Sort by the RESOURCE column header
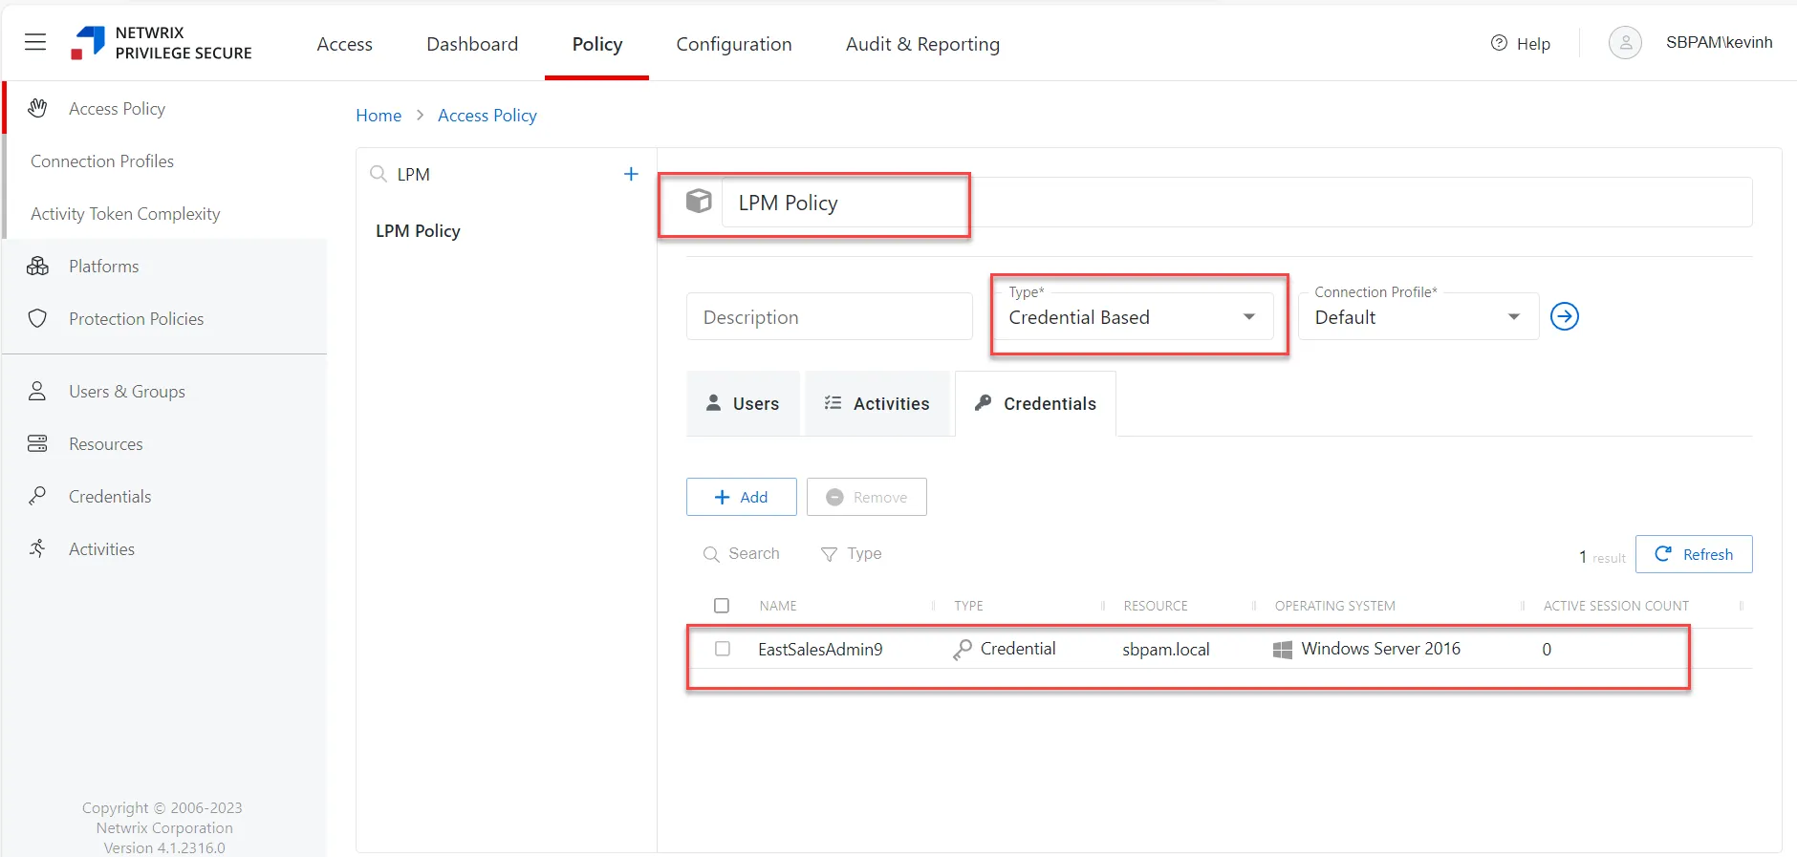The width and height of the screenshot is (1797, 857). (x=1156, y=606)
